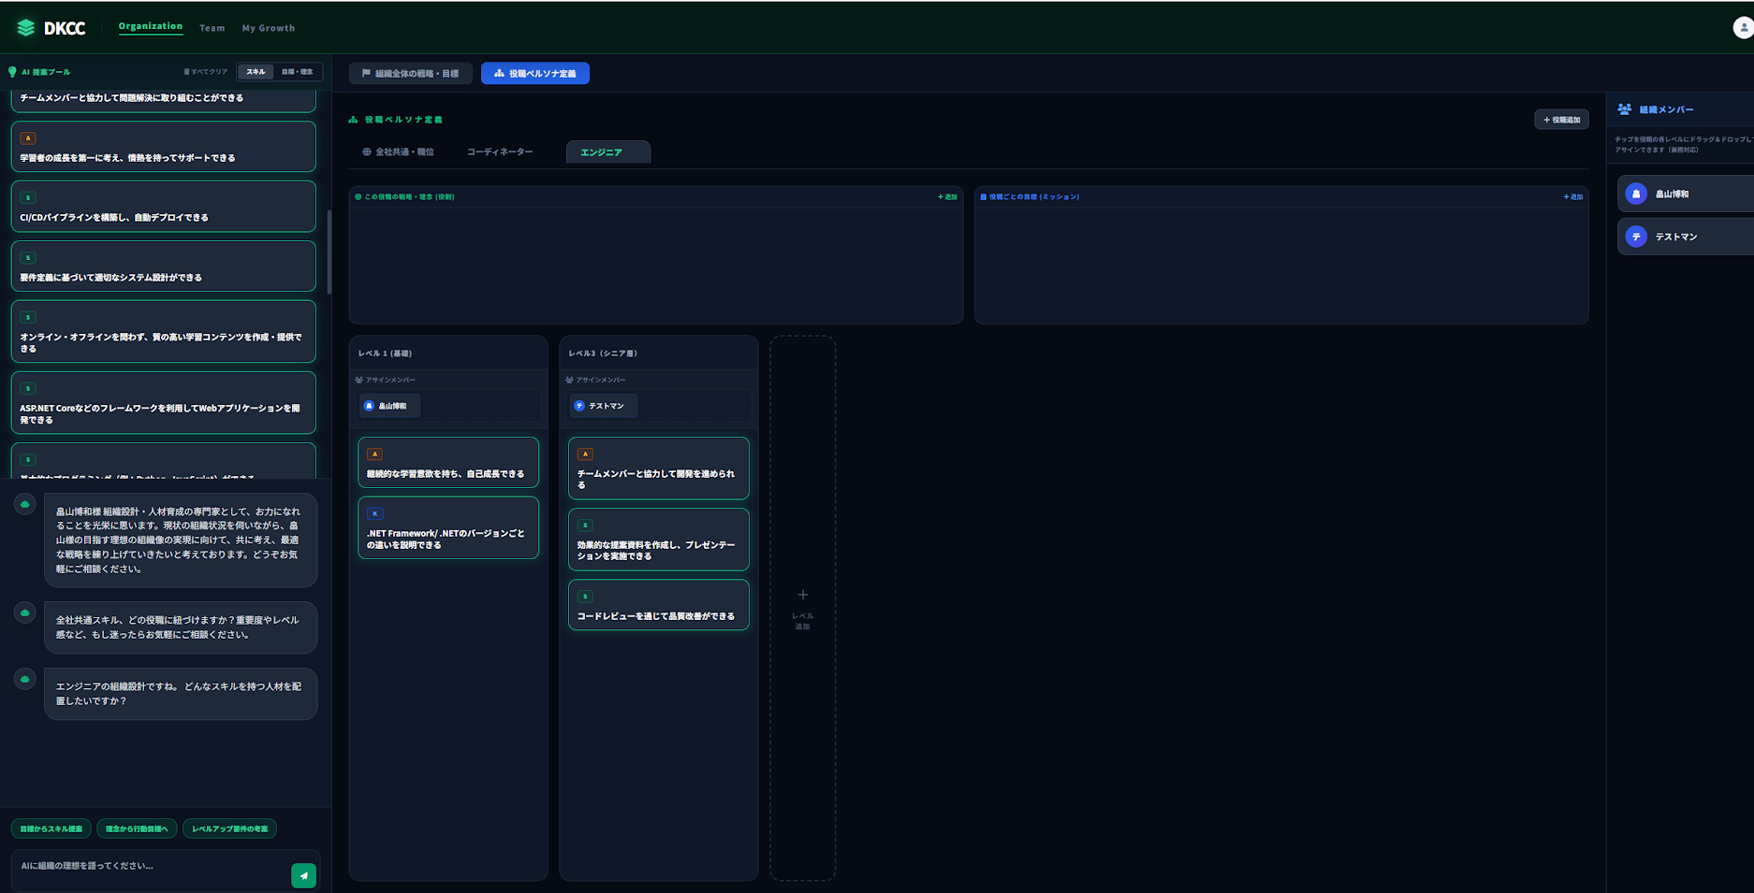
Task: Switch pool filter to スキル
Action: (x=256, y=72)
